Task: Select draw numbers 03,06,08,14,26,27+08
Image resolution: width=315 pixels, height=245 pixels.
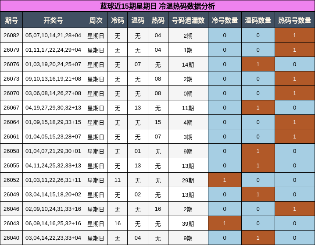Action: (x=53, y=93)
